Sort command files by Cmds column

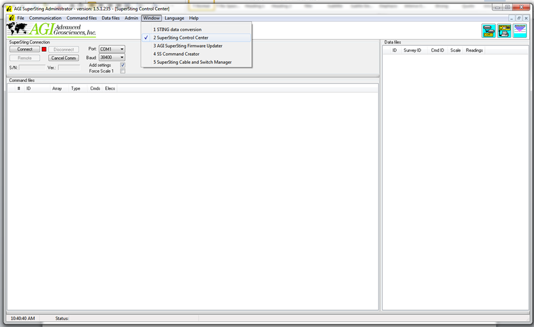(x=95, y=88)
